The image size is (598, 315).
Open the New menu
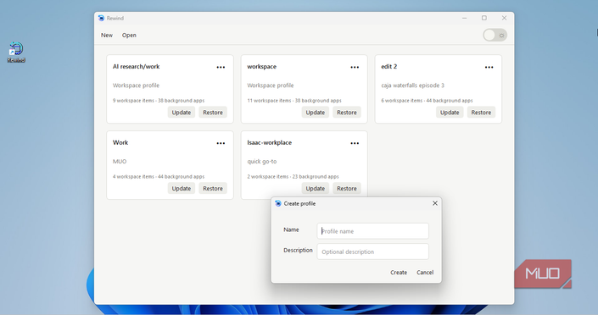tap(107, 35)
